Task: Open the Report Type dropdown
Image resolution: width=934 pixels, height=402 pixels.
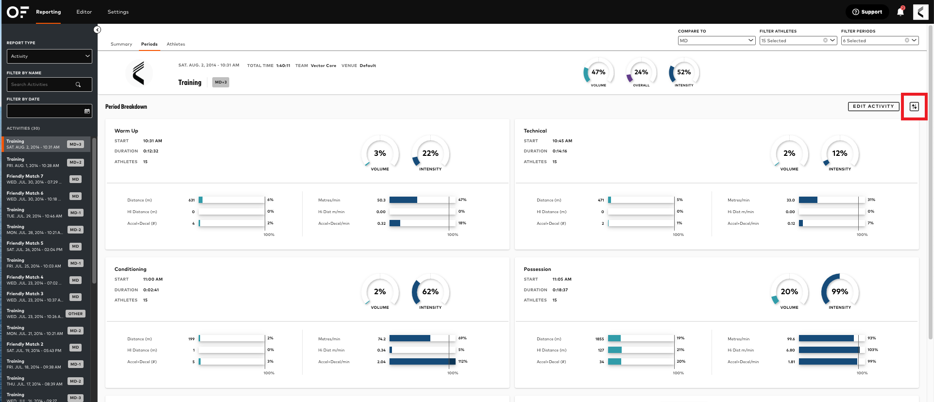Action: click(x=49, y=56)
